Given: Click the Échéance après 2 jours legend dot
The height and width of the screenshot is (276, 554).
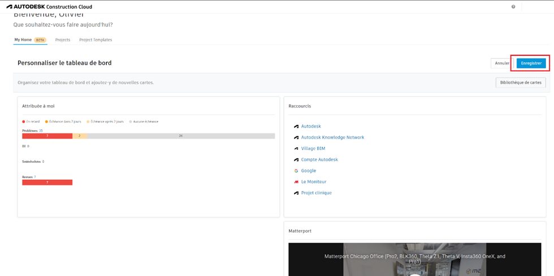Looking at the screenshot, I should pyautogui.click(x=88, y=122).
